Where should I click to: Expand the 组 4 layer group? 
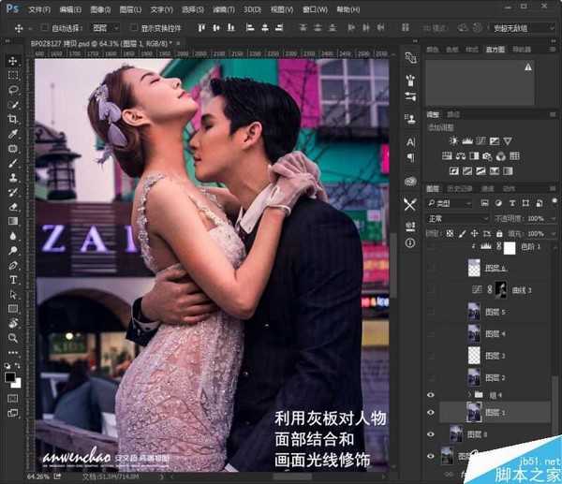470,395
